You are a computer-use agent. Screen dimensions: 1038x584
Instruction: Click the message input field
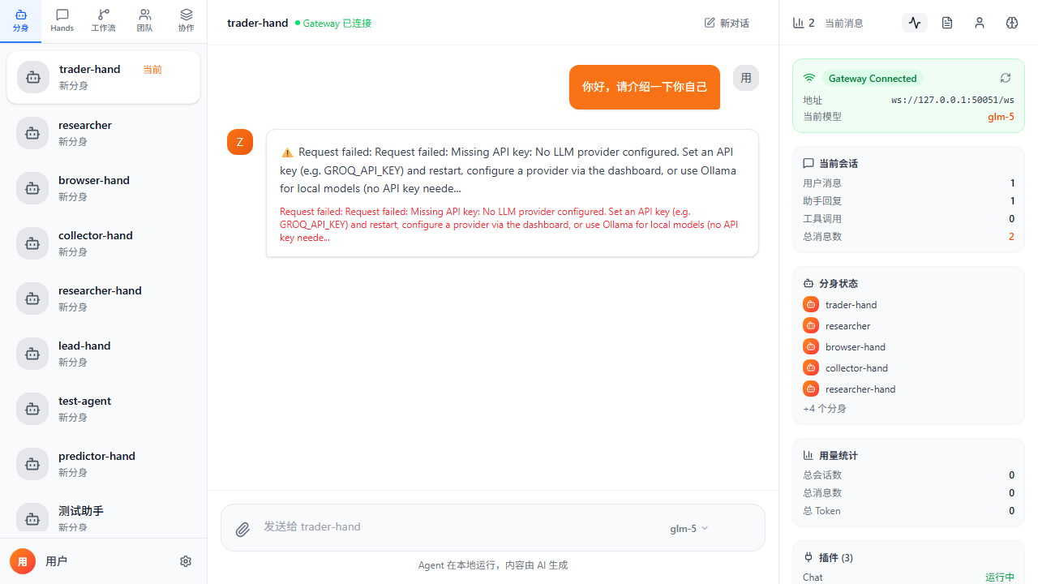click(454, 527)
